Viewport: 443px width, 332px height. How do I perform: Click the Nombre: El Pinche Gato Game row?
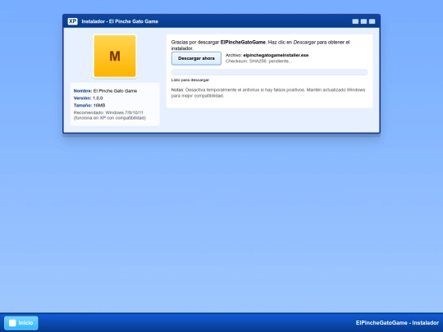[105, 91]
